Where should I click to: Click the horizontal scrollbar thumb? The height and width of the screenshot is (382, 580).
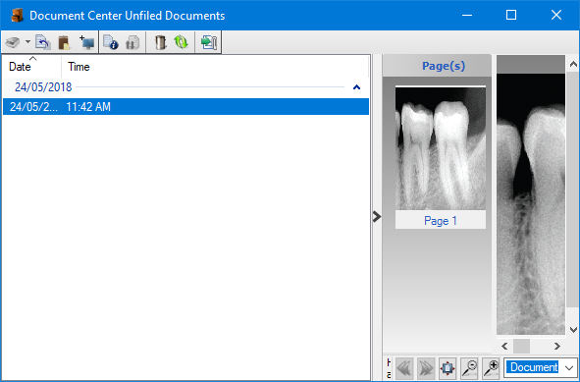[x=521, y=346]
